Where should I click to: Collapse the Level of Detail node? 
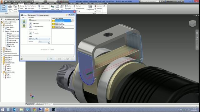click(3, 31)
